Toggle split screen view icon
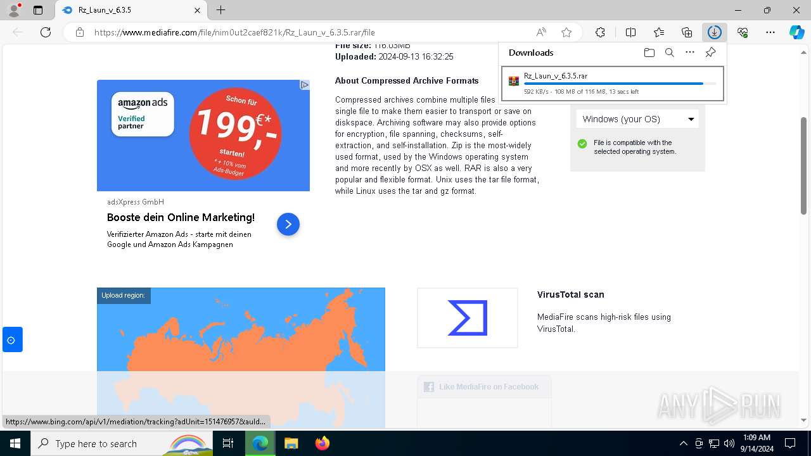 [x=630, y=32]
